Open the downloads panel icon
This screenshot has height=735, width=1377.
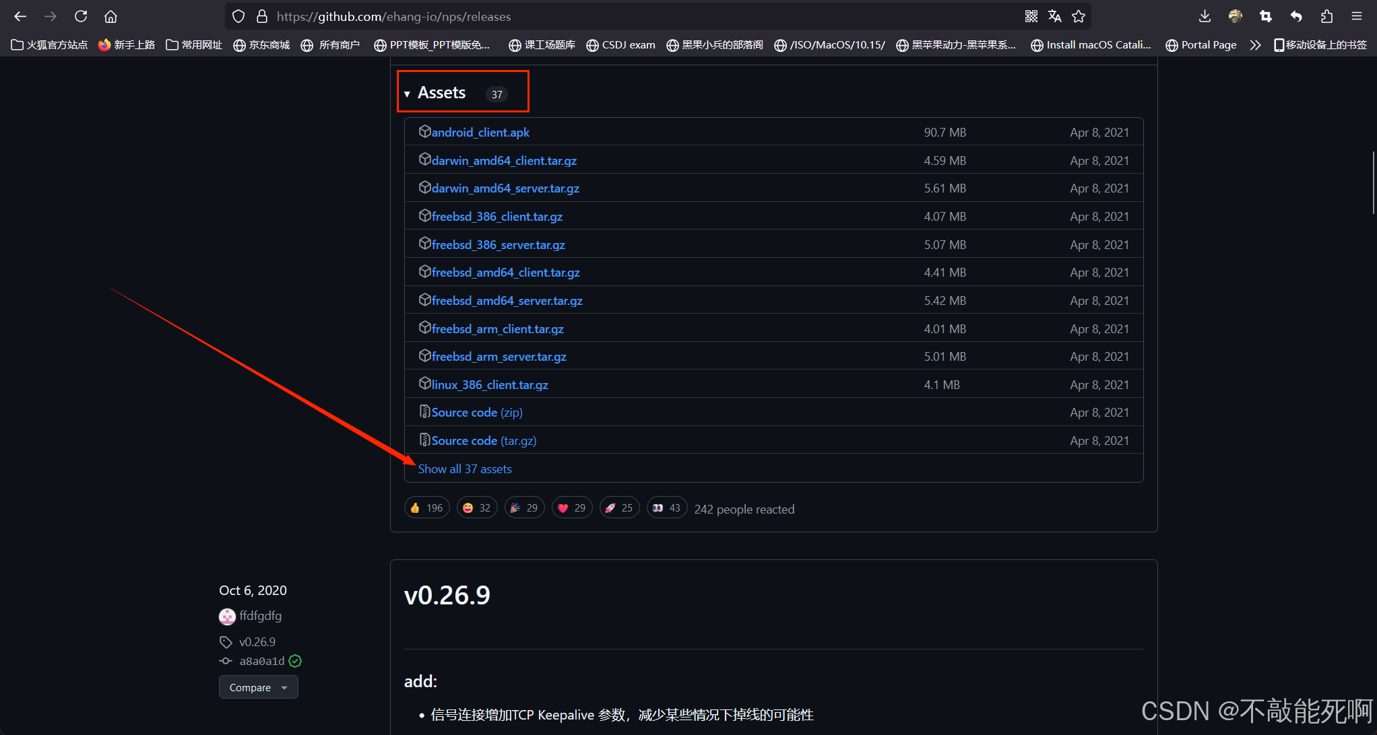coord(1205,16)
